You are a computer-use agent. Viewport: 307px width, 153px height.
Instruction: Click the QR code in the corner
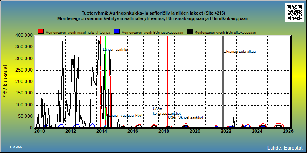[294, 13]
